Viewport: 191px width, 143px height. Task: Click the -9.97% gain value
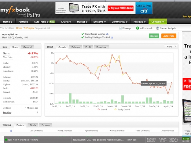point(33,53)
